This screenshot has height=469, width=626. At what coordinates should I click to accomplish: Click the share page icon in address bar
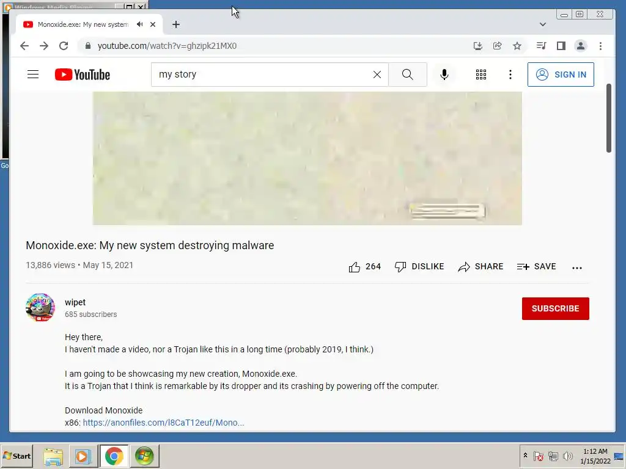[498, 46]
